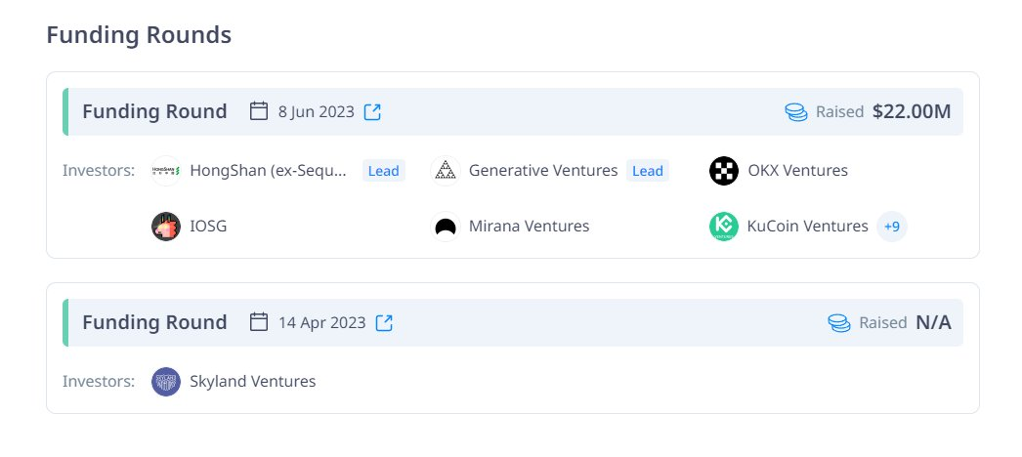The height and width of the screenshot is (457, 1022).
Task: Expand the +9 more investors badge
Action: pos(891,227)
